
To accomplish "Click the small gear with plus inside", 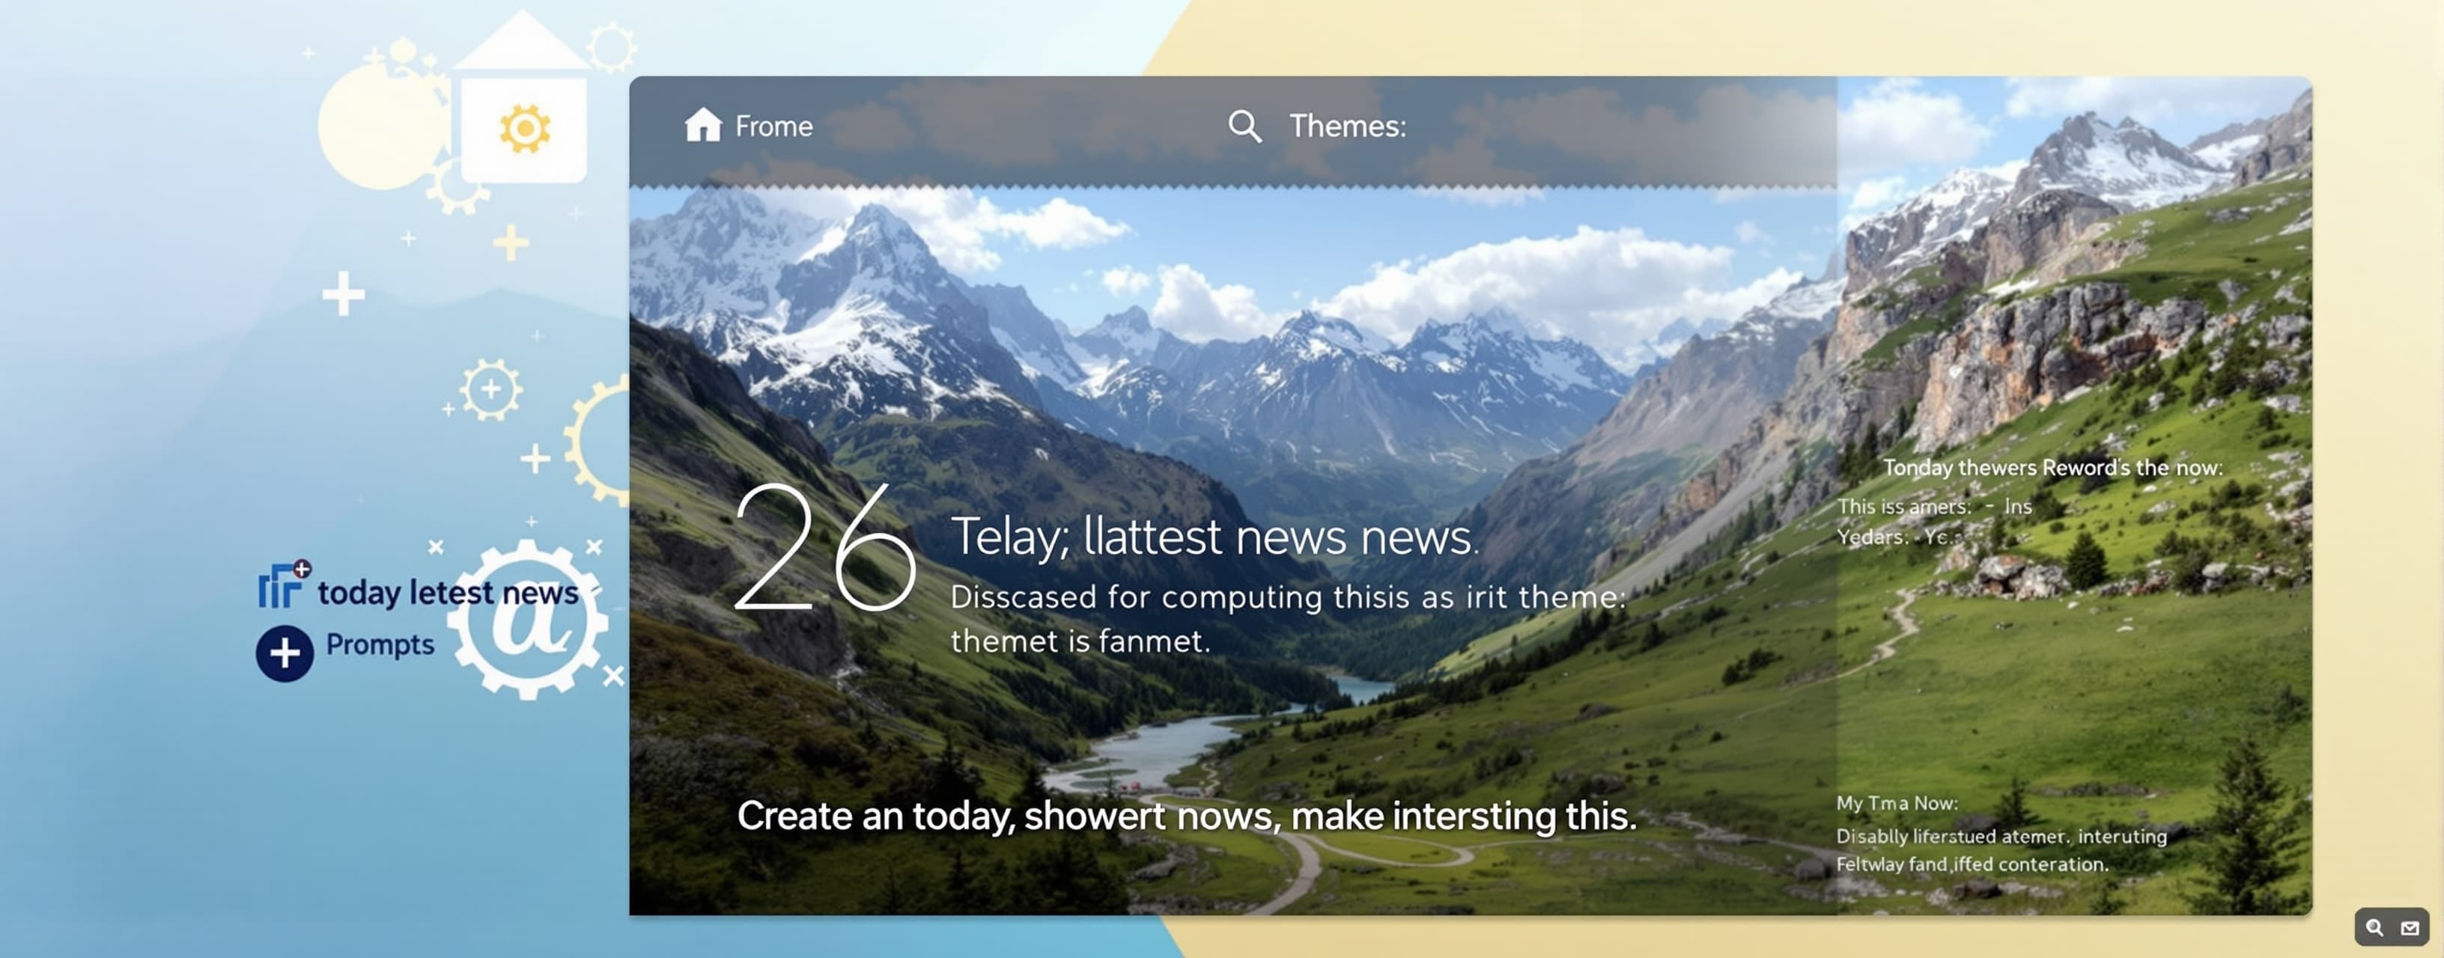I will [x=490, y=389].
